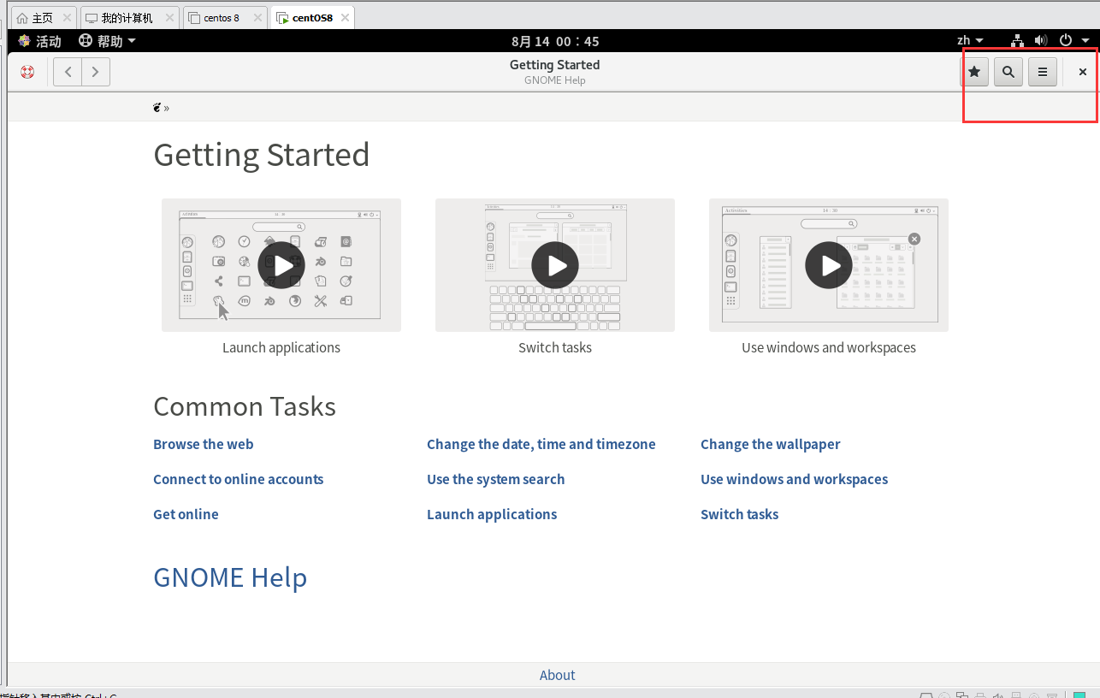
Task: Click the Switch tasks caption below video
Action: 555,347
